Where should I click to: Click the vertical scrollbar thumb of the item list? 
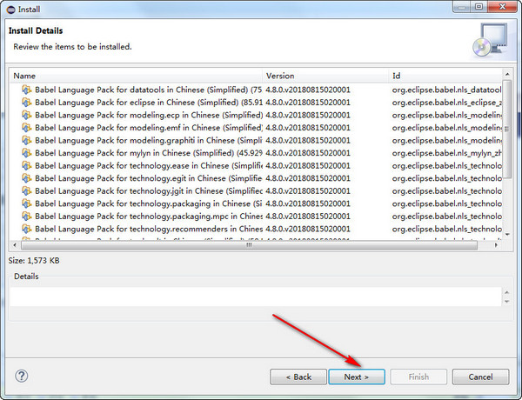point(507,129)
